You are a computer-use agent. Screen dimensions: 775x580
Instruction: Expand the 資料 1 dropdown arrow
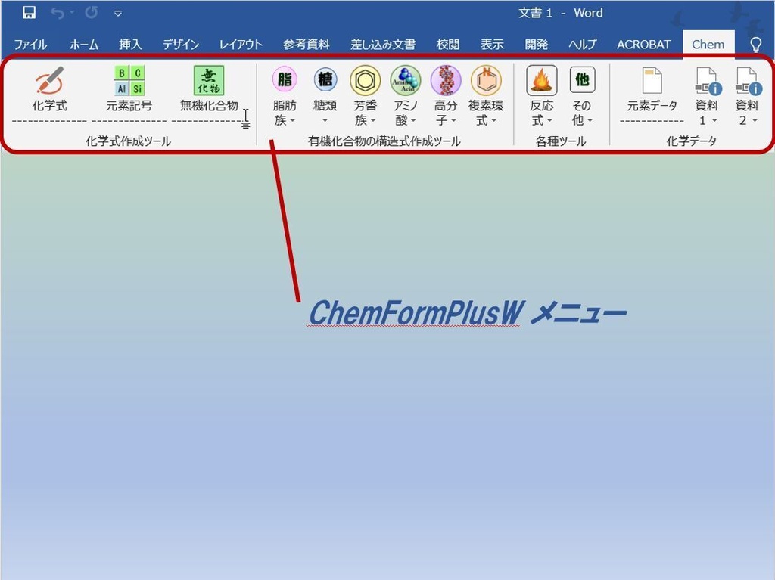(x=714, y=120)
